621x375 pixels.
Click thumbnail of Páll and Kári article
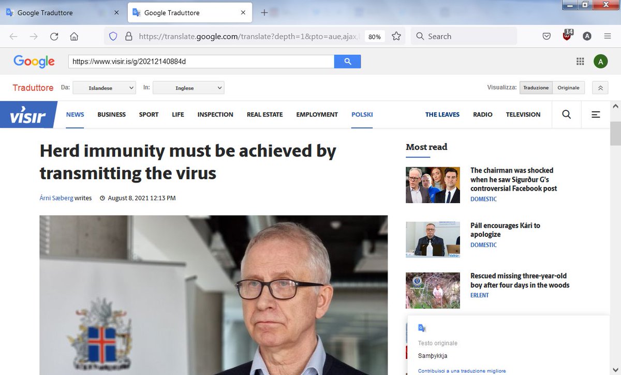point(433,239)
